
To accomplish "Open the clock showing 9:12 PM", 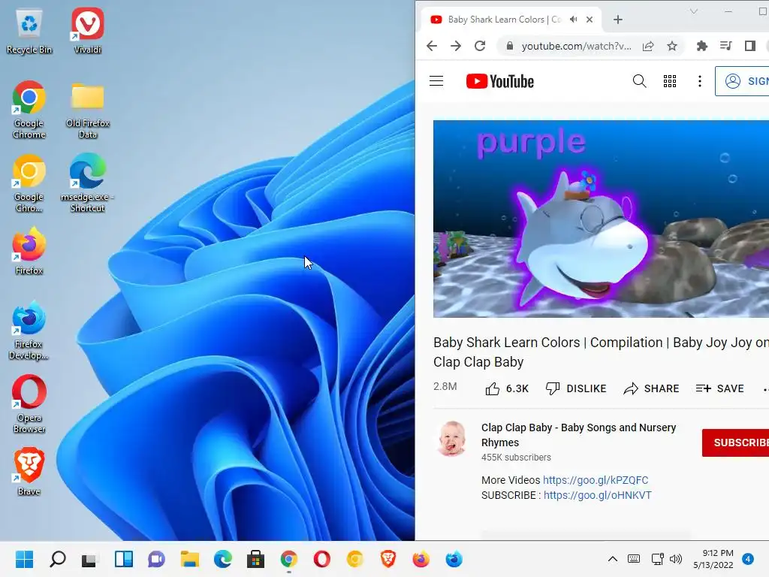I will click(x=713, y=559).
